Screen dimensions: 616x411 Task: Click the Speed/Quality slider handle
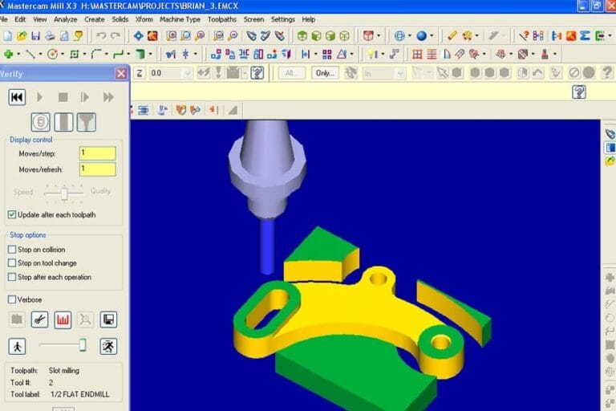point(65,193)
